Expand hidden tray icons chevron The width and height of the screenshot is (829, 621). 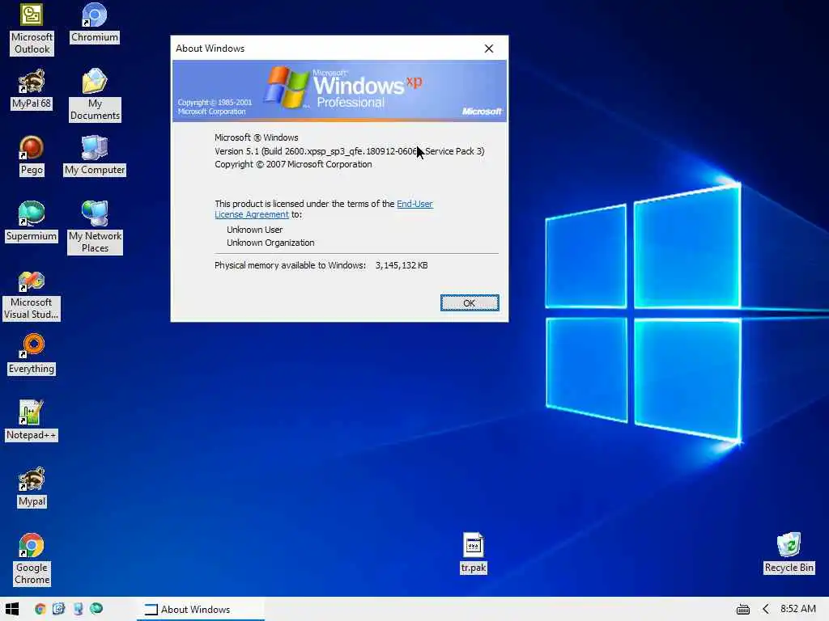pyautogui.click(x=766, y=610)
